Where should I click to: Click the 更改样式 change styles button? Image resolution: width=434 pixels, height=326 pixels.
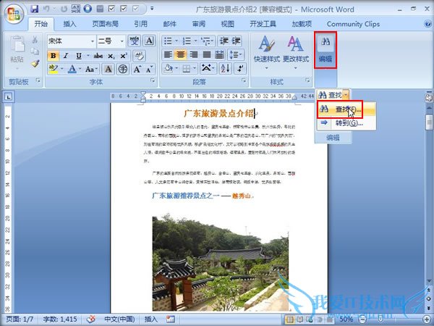click(x=296, y=53)
